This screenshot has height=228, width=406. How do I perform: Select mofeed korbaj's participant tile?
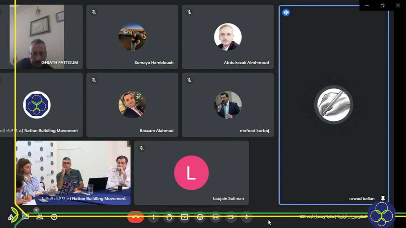tap(228, 105)
